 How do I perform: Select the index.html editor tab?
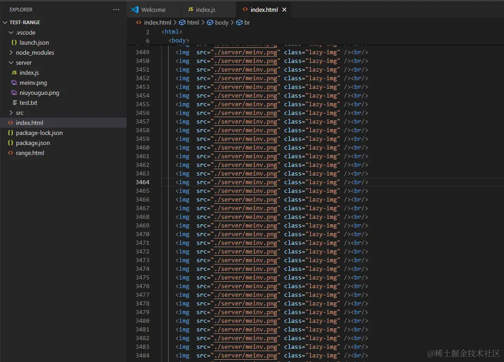click(x=264, y=10)
